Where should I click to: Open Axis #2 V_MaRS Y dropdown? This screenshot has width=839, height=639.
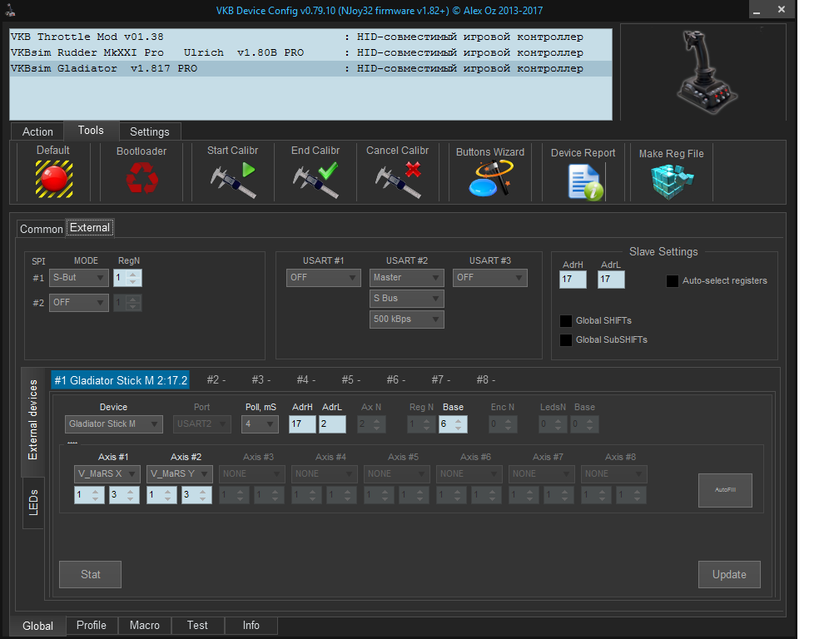coord(179,473)
